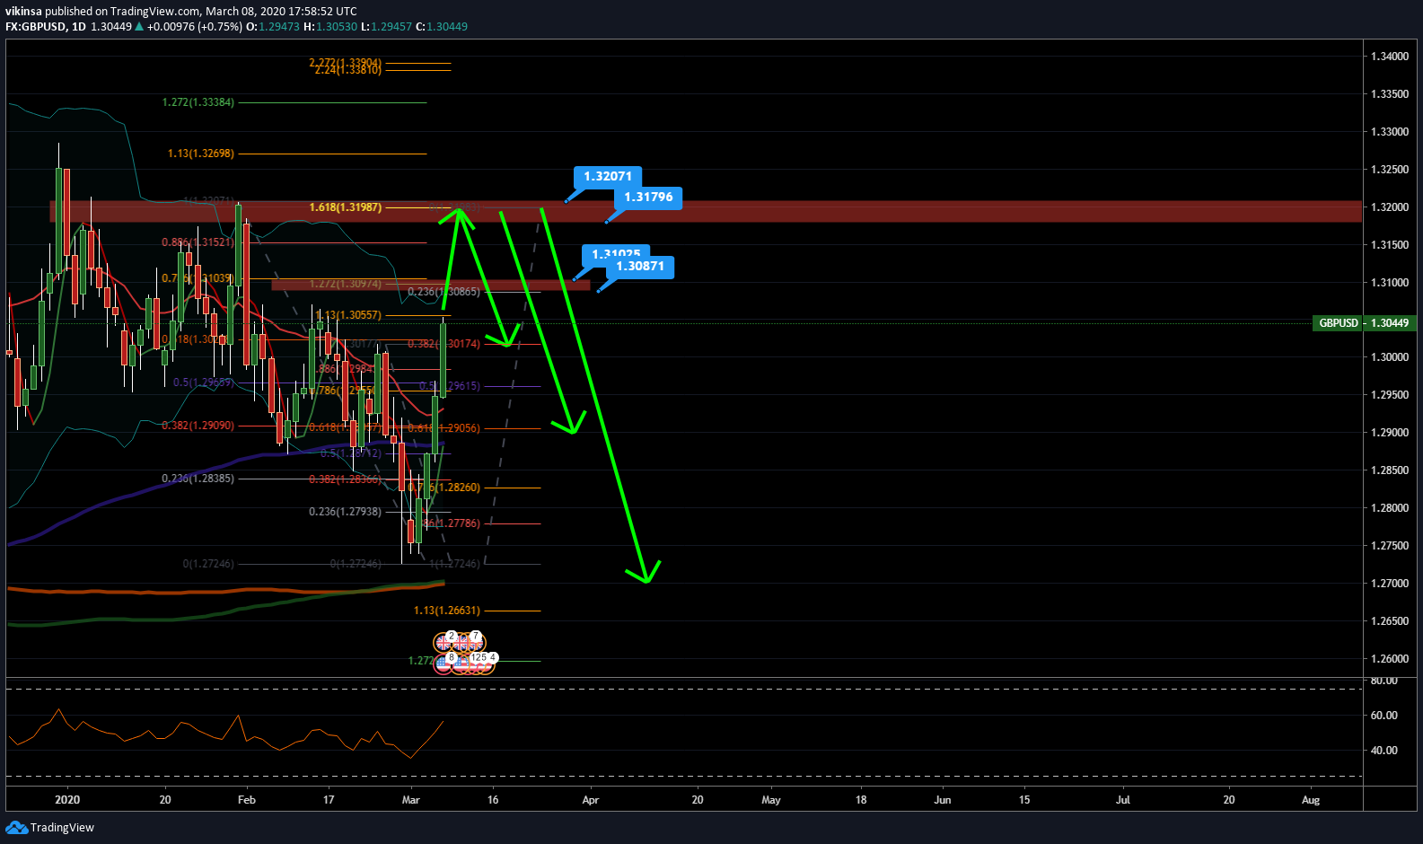Click the event marker numbered 125
Viewport: 1423px width, 844px height.
479,657
